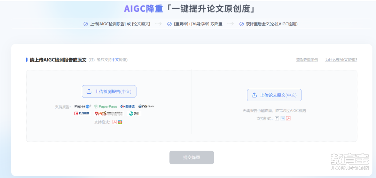Viewport: 376px width, 178px height.
Task: Click upload arrow icon in 上传论文原文 button
Action: click(254, 95)
